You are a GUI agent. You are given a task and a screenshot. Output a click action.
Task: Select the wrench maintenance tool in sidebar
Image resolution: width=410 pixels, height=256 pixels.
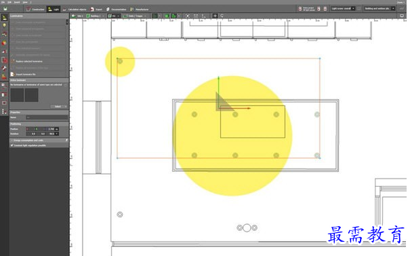click(4, 69)
